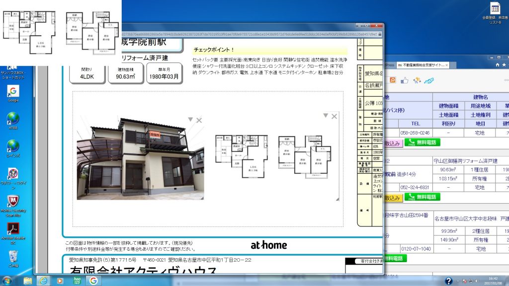Screen dimensions: 509x286
Task: Expand ad options triangle above house photo
Action: coord(190,120)
